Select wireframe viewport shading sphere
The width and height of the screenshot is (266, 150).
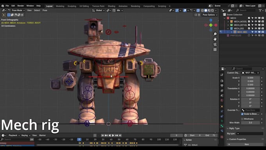(x=202, y=11)
